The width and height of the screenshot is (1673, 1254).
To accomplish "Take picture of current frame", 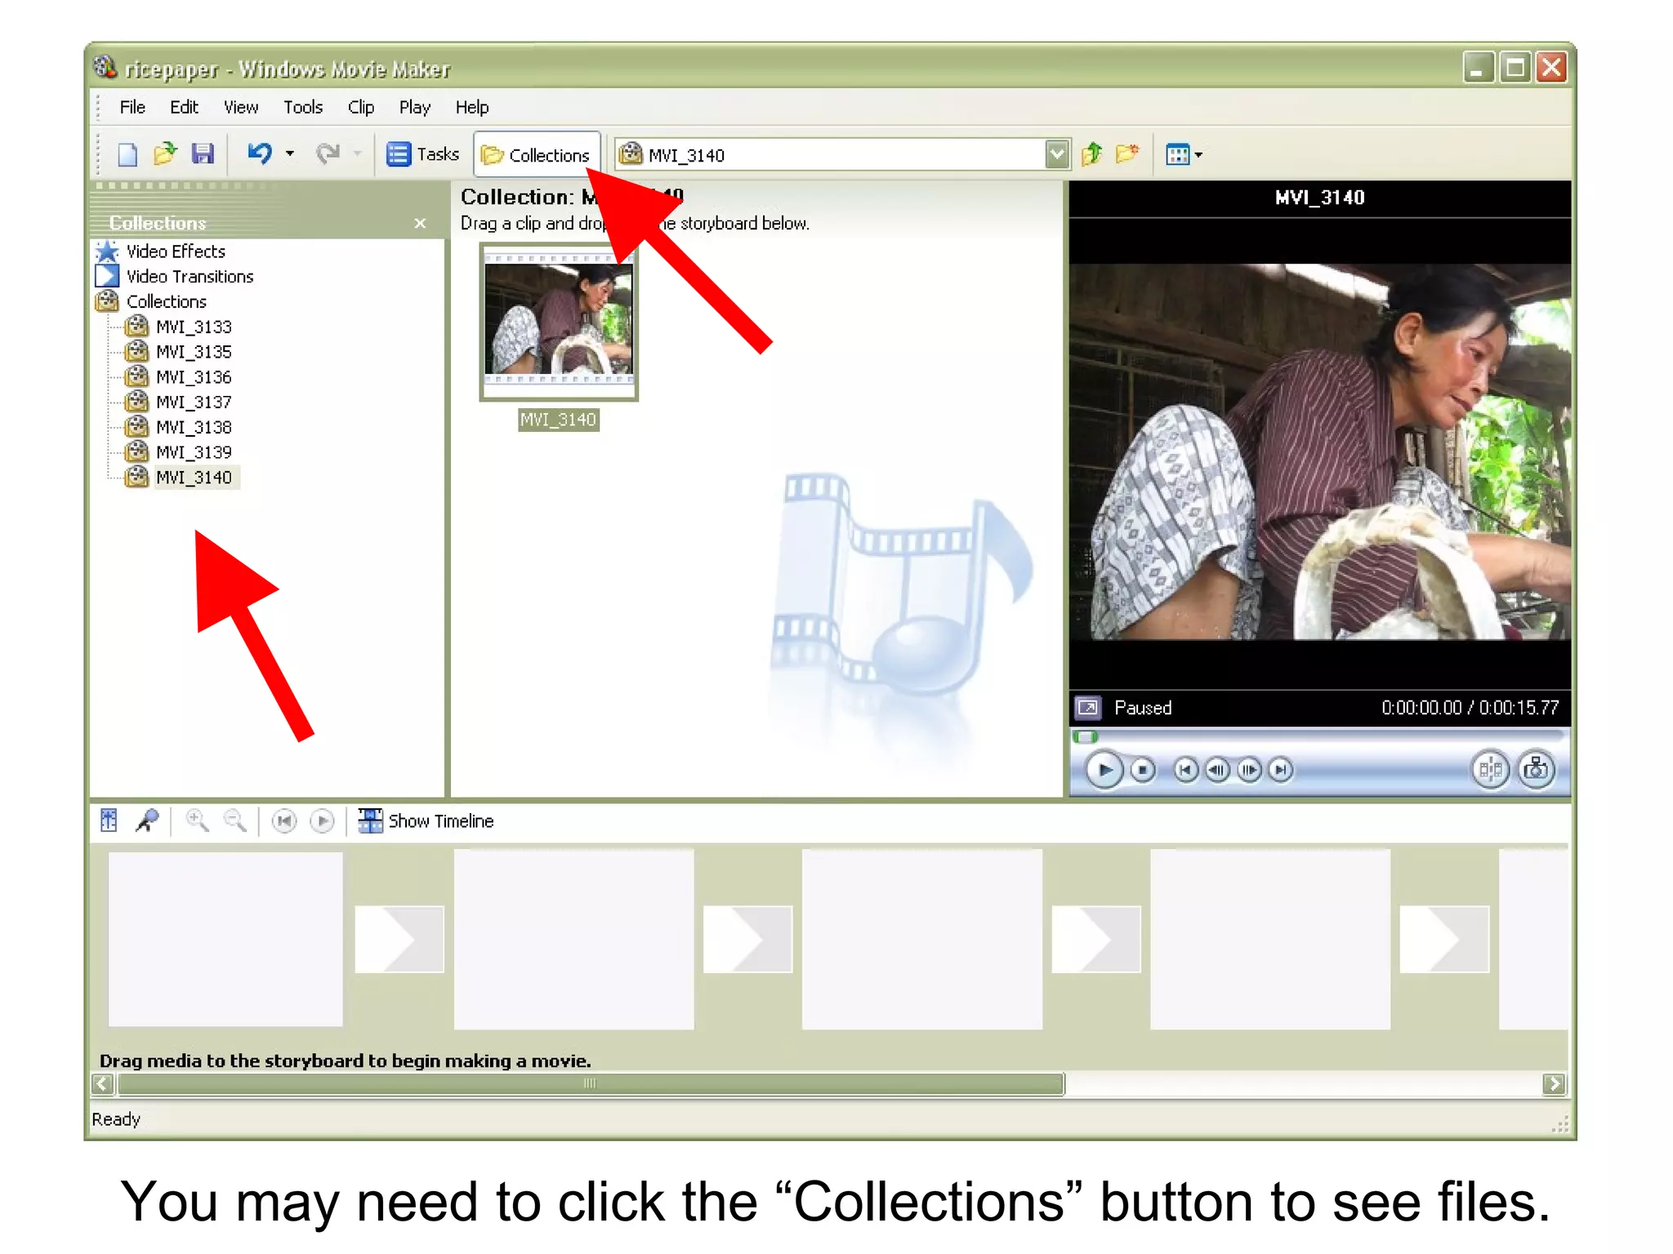I will 1537,769.
